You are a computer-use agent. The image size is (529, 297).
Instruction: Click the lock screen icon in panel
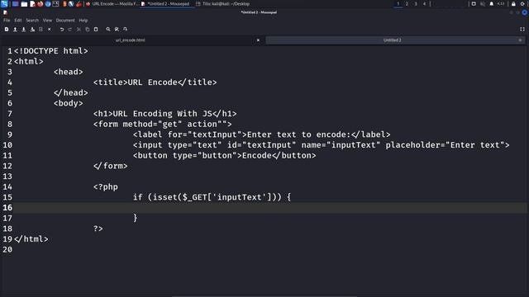[513, 3]
